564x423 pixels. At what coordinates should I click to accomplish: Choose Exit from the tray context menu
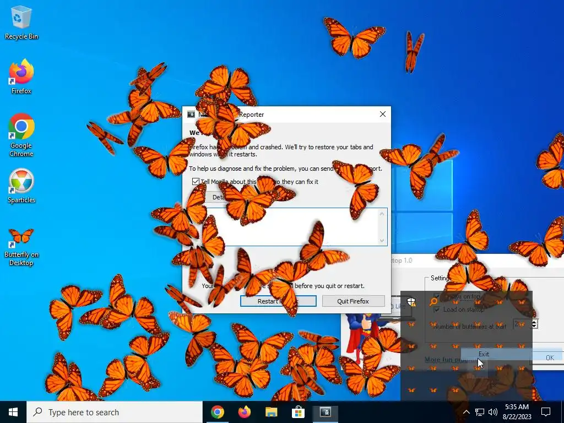click(x=484, y=354)
